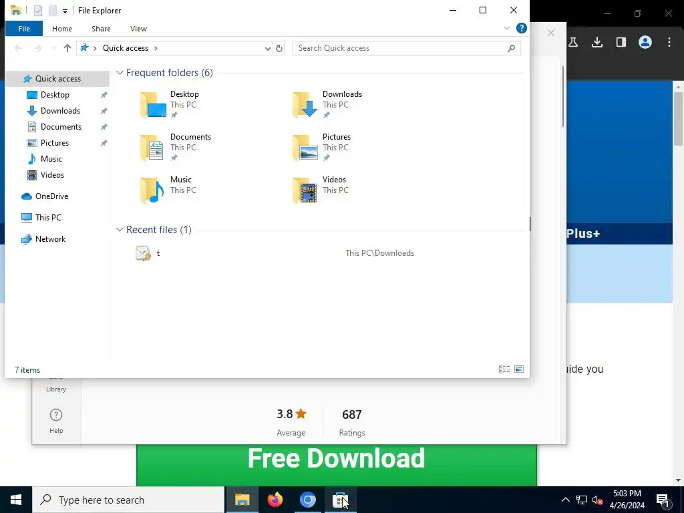Open the File ribbon tab
Screen dimensions: 684x513
[x=24, y=29]
